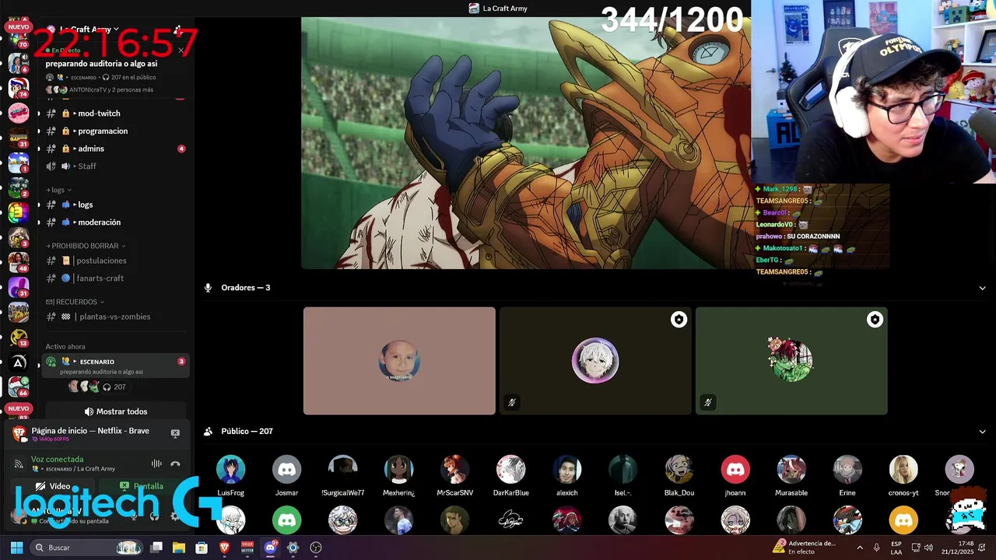
Task: Select the green-character avatar speaker tile
Action: [x=791, y=361]
